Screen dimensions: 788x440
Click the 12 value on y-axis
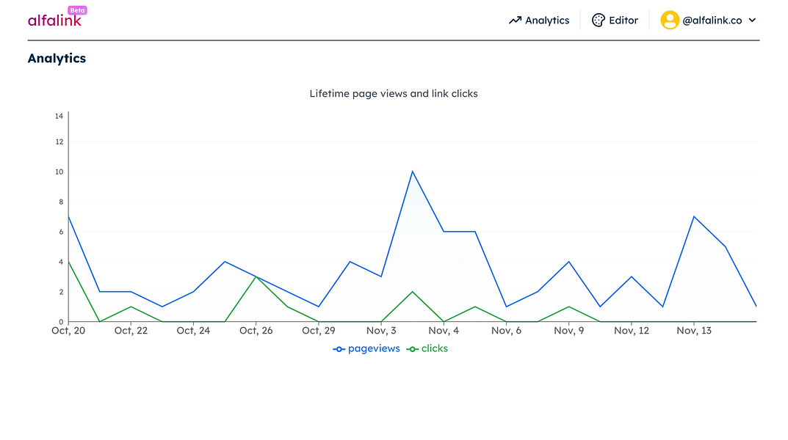click(59, 142)
